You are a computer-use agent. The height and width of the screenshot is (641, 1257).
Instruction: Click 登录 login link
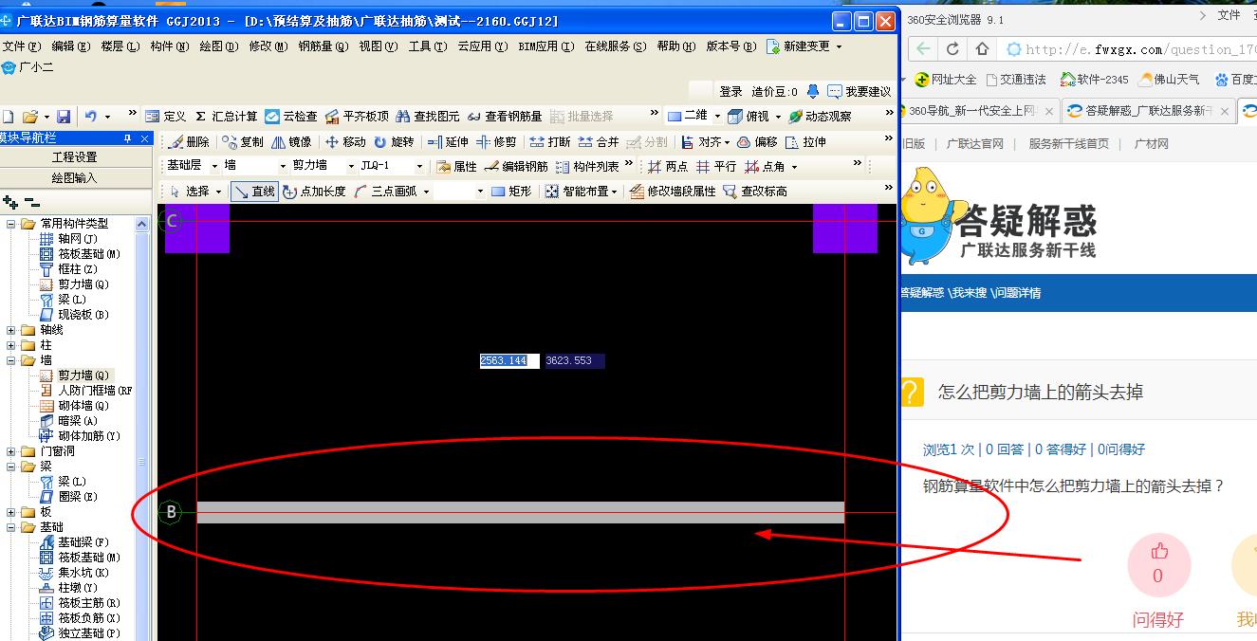[730, 92]
